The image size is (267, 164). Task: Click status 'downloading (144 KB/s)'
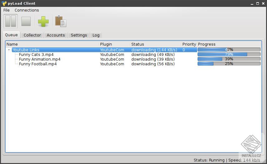coord(154,50)
